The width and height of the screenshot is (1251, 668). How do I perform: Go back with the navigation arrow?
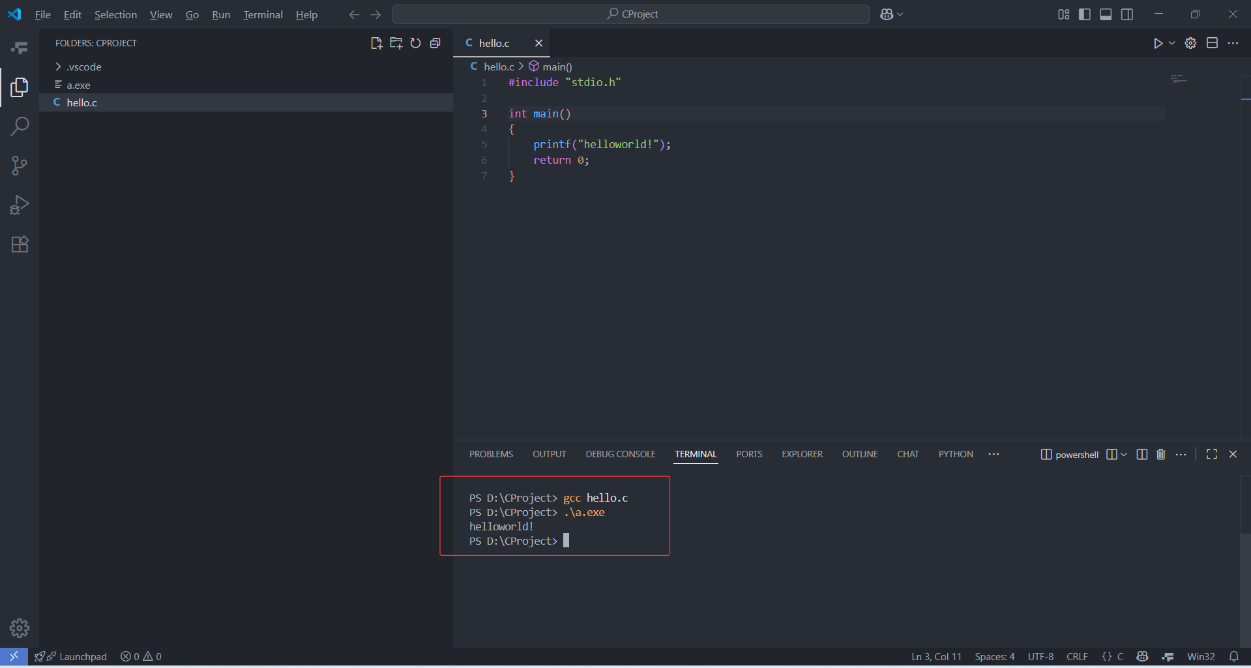pos(354,14)
